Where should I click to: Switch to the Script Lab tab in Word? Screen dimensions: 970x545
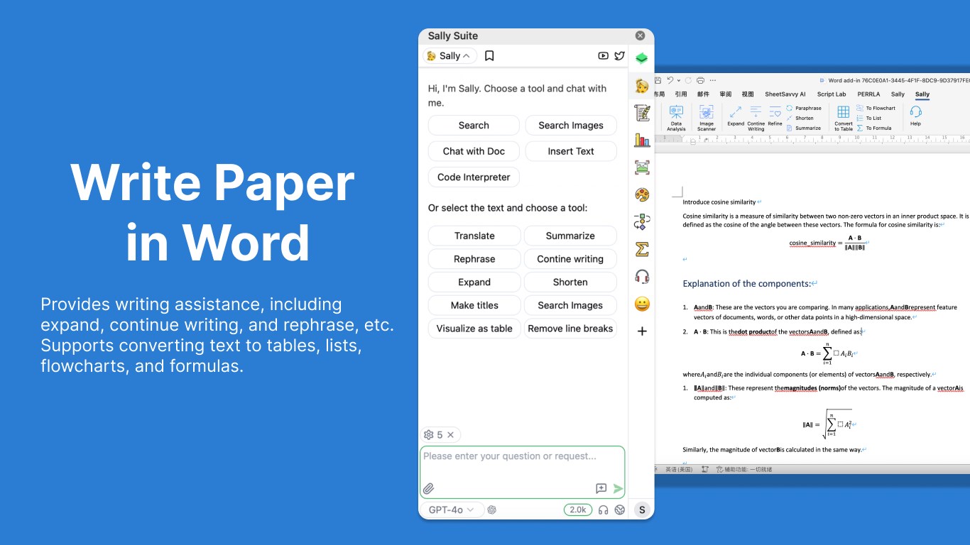[x=832, y=94]
